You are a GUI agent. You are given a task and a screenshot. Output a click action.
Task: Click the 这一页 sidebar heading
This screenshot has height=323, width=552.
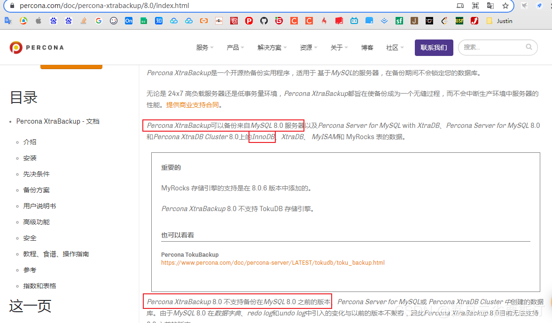30,306
